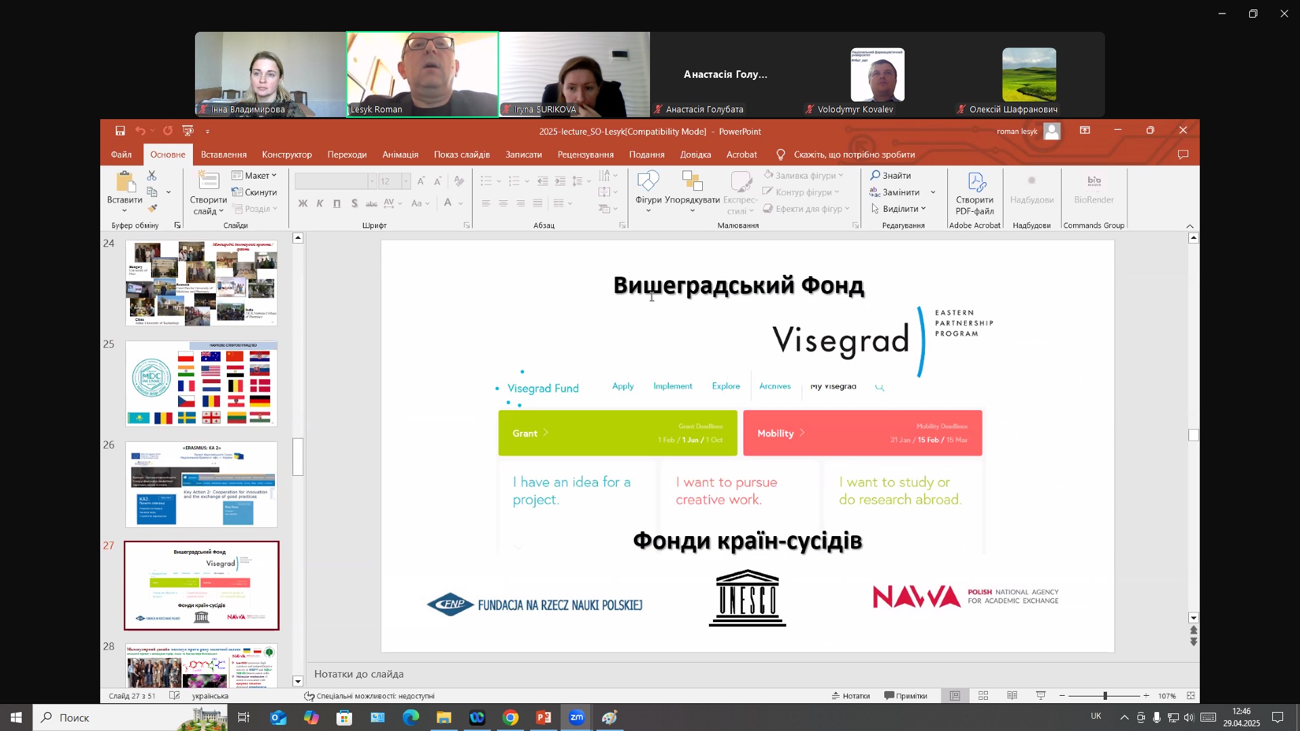Toggle text shadow (S)
This screenshot has width=1300, height=731.
(354, 203)
